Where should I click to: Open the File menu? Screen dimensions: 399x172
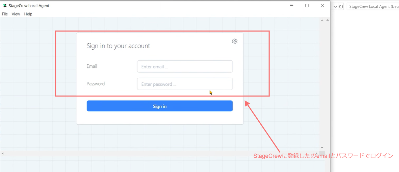(x=5, y=14)
